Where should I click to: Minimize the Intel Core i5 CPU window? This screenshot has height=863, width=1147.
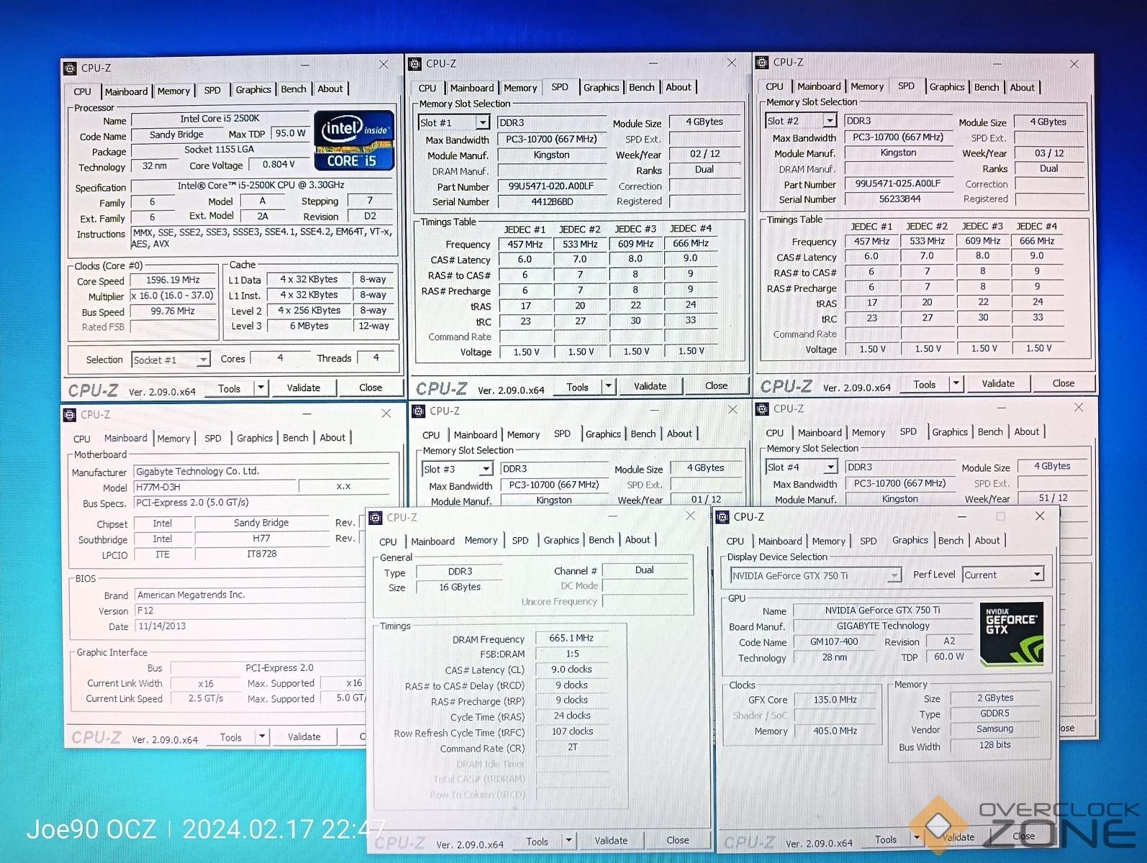tap(305, 65)
